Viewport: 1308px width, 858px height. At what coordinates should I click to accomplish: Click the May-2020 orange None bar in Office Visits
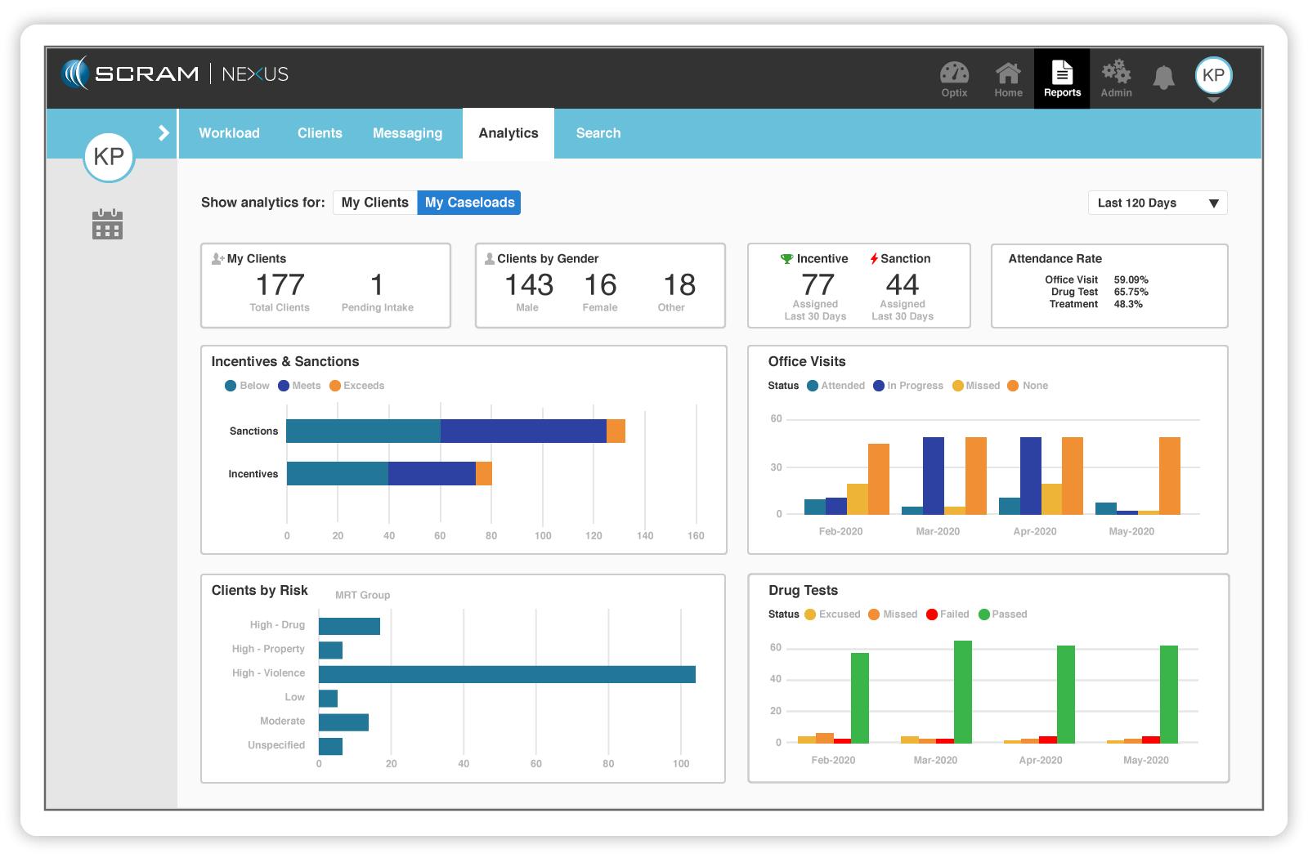(x=1170, y=476)
